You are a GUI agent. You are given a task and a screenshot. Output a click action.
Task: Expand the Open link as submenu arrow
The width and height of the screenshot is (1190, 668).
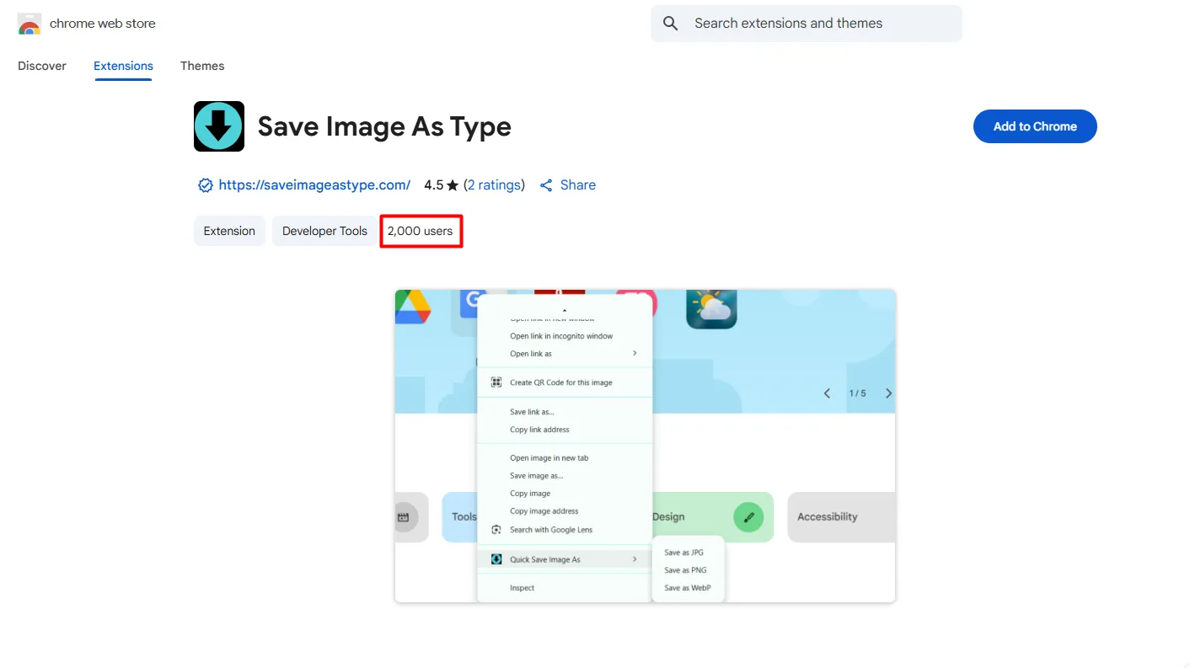pyautogui.click(x=635, y=354)
